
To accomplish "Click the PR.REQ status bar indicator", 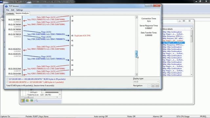I will point(203,116).
